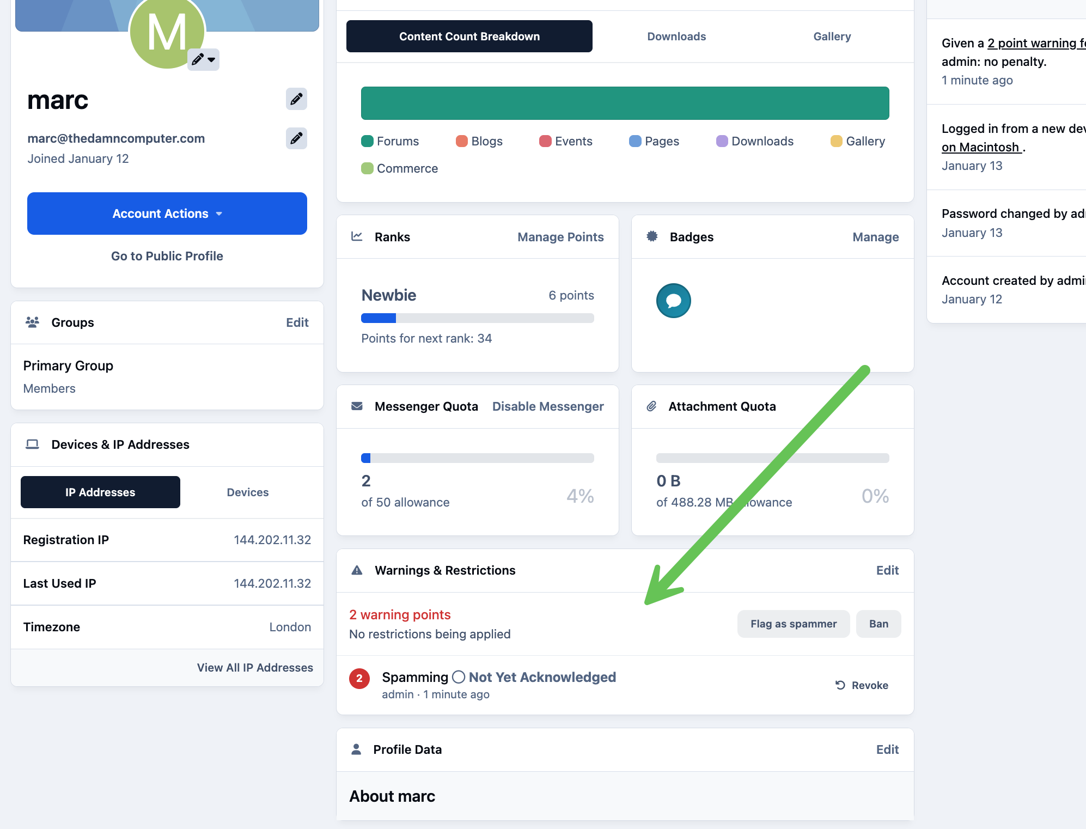Toggle the Blogs legend swatch
Viewport: 1086px width, 829px height.
[461, 141]
